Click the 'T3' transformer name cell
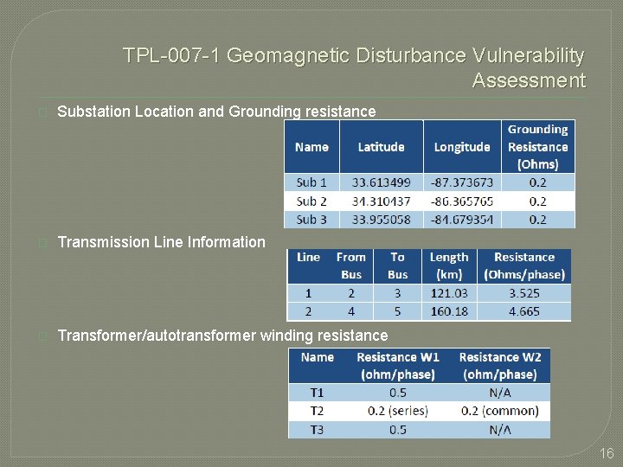Viewport: 623px width, 467px height. (317, 430)
